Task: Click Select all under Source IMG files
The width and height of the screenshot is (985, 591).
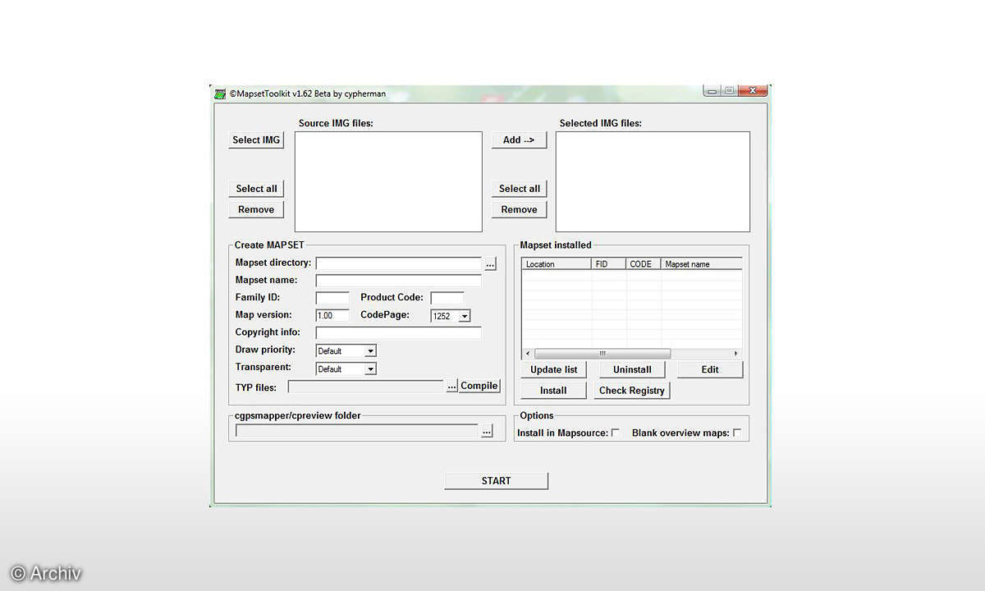Action: point(256,189)
